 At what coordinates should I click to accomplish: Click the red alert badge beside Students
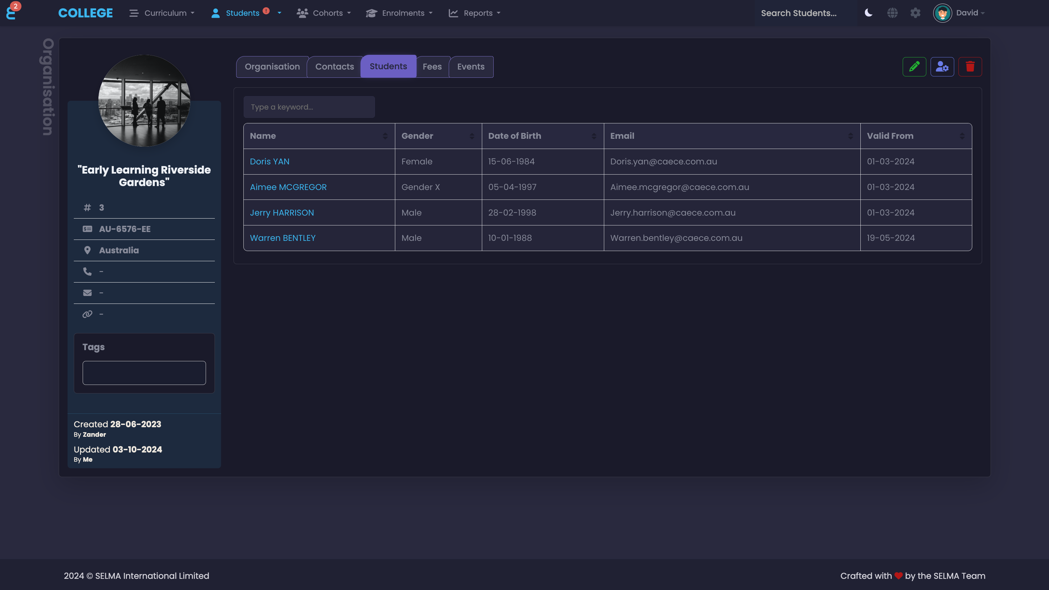coord(266,11)
